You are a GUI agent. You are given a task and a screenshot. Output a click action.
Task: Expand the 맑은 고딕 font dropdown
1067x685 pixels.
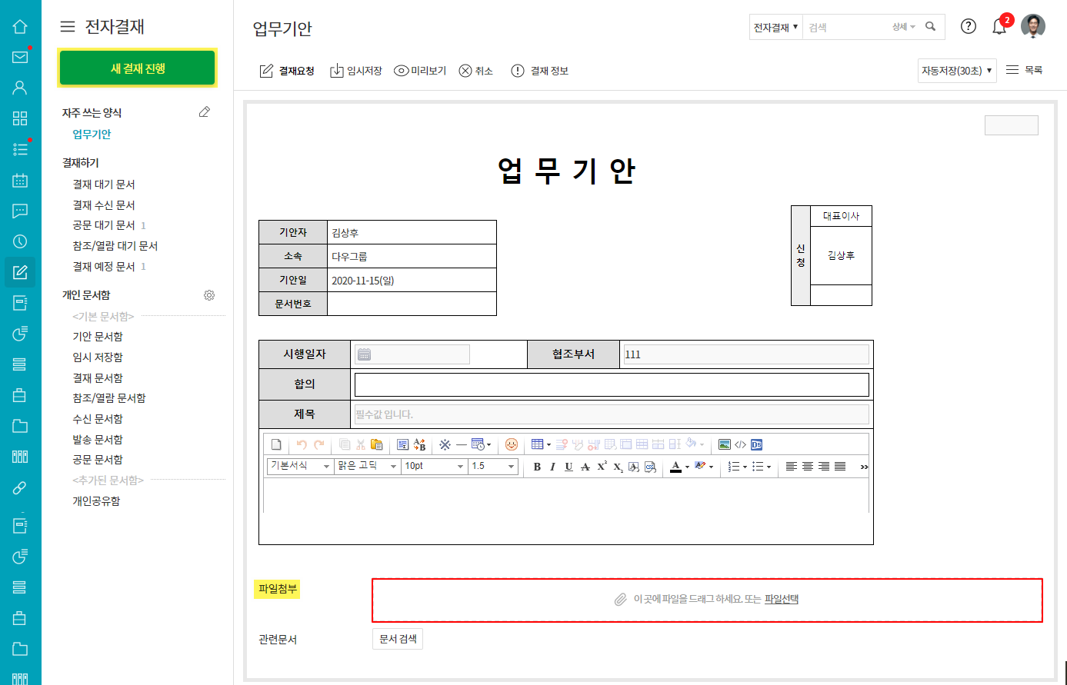coord(367,466)
